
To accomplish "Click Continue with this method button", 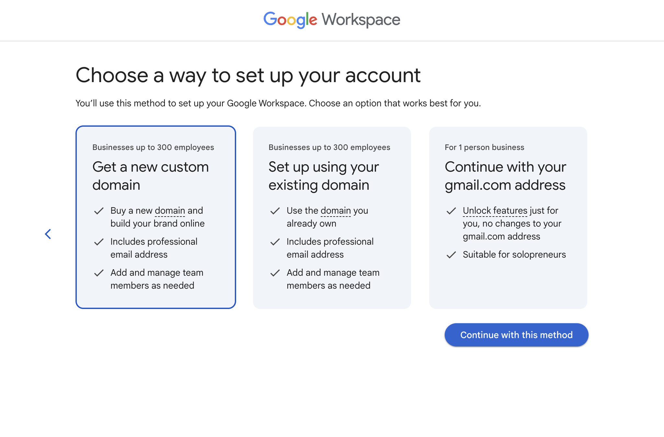I will point(516,335).
